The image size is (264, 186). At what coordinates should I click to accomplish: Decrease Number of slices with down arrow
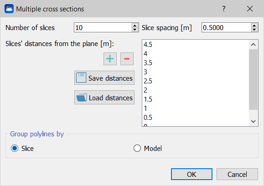(135, 30)
